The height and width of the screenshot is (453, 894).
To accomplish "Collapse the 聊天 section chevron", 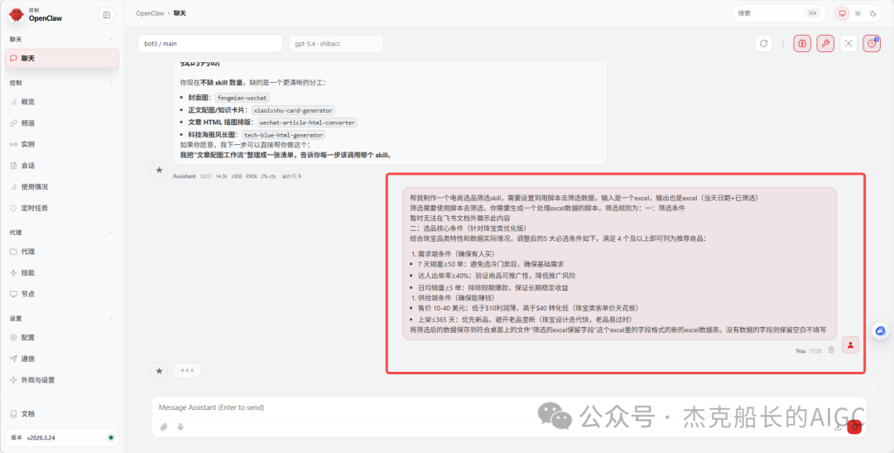I will [x=112, y=40].
